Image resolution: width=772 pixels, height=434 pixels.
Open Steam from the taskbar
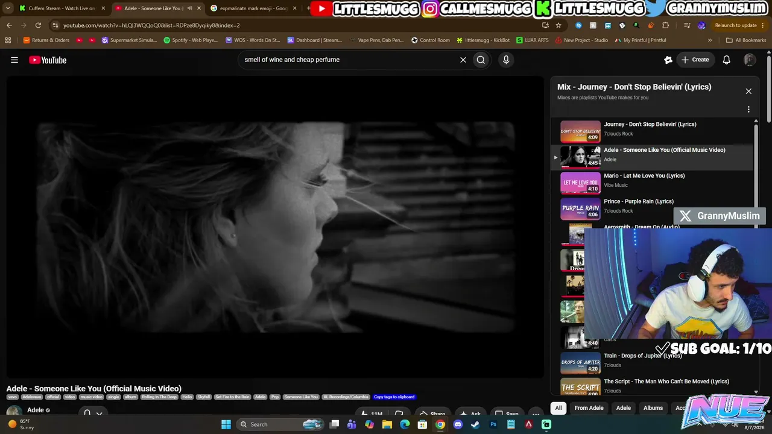(x=475, y=424)
